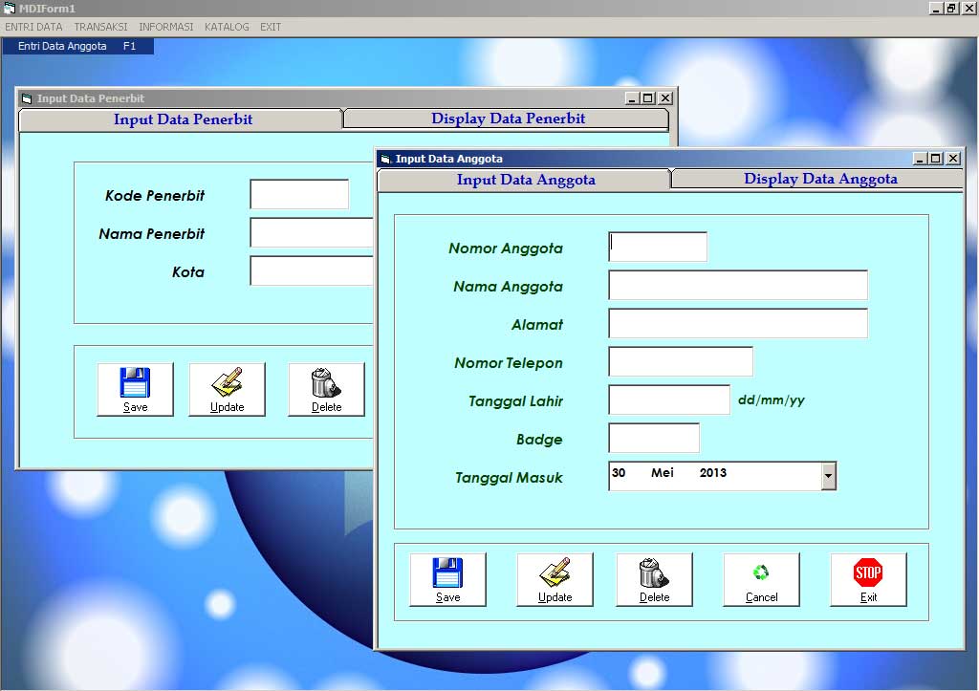The width and height of the screenshot is (979, 691).
Task: Select the Update pencil icon for Anggota data
Action: (555, 578)
